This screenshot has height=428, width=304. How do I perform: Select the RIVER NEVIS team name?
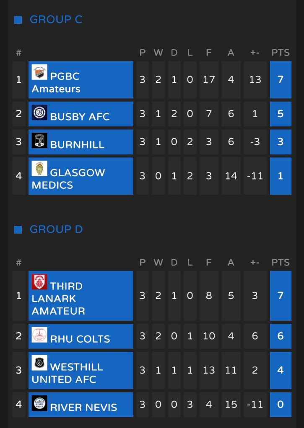tap(83, 407)
